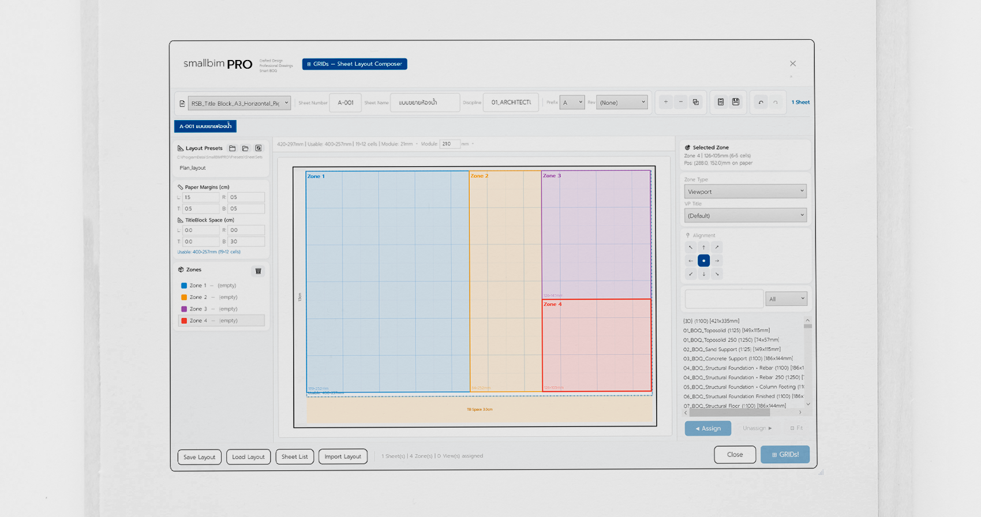Viewport: 981px width, 517px height.
Task: Click the save floppy disk icon in toolbar
Action: pos(736,102)
